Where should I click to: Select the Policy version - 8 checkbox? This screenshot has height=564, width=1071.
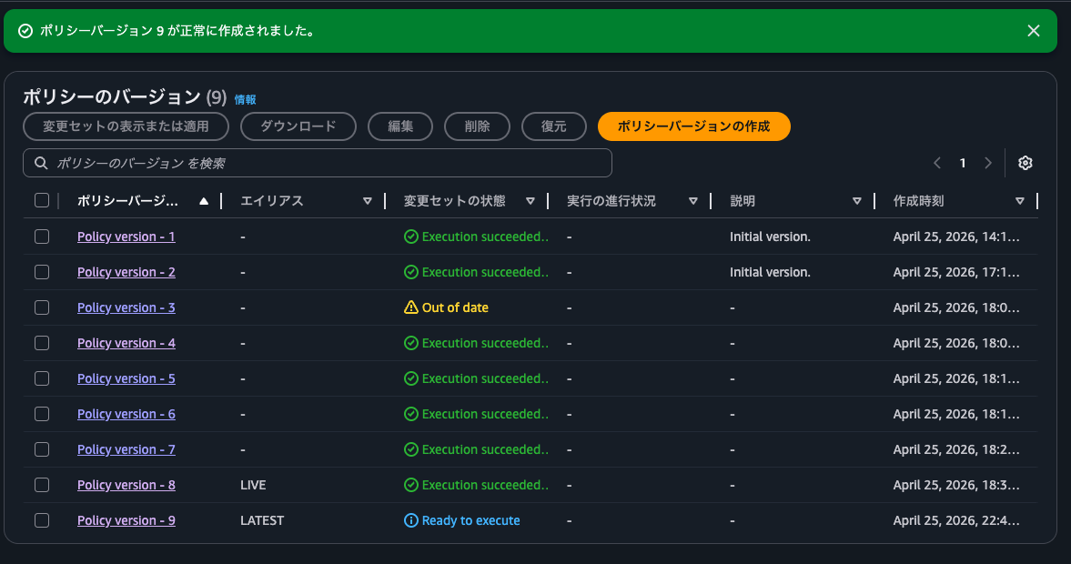pos(42,485)
